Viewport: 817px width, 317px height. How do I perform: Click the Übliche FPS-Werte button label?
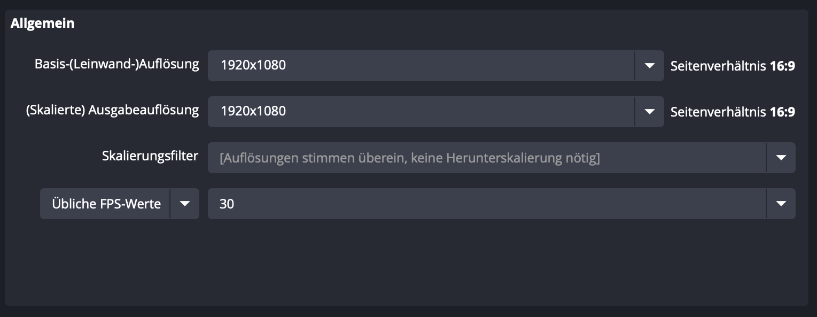coord(106,204)
